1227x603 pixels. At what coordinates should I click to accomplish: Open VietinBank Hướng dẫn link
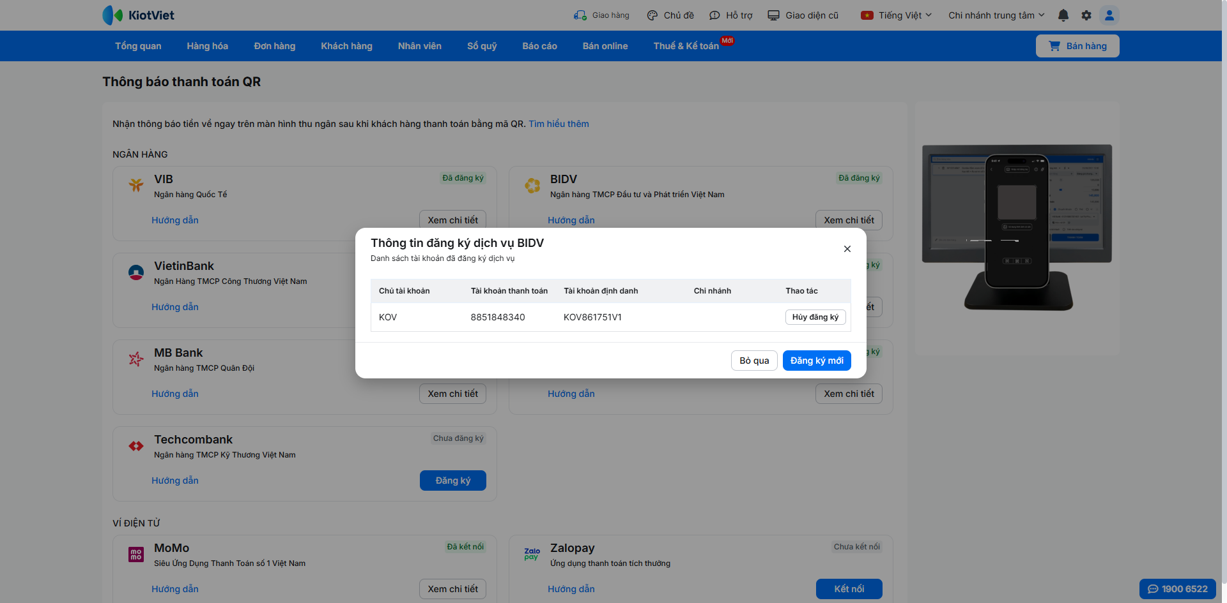coord(175,307)
